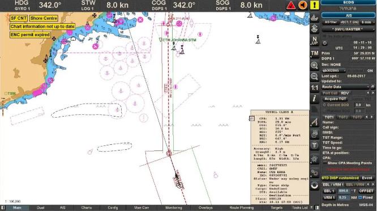
Task: Click the Acquire TGT button
Action: point(335,99)
